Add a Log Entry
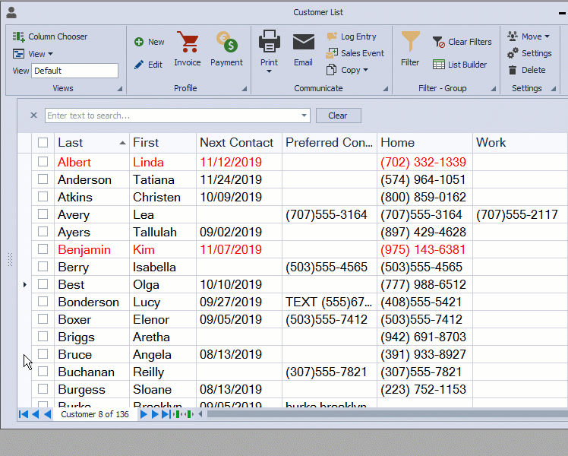The image size is (568, 456). click(x=352, y=36)
